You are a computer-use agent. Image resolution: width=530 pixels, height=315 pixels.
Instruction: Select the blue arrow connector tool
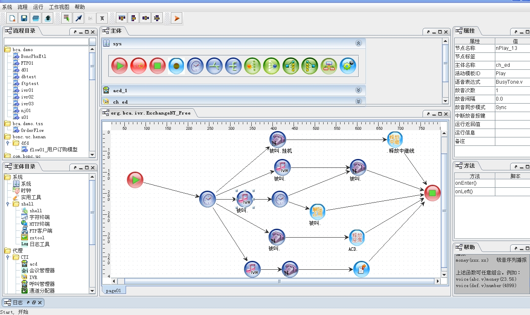(78, 18)
